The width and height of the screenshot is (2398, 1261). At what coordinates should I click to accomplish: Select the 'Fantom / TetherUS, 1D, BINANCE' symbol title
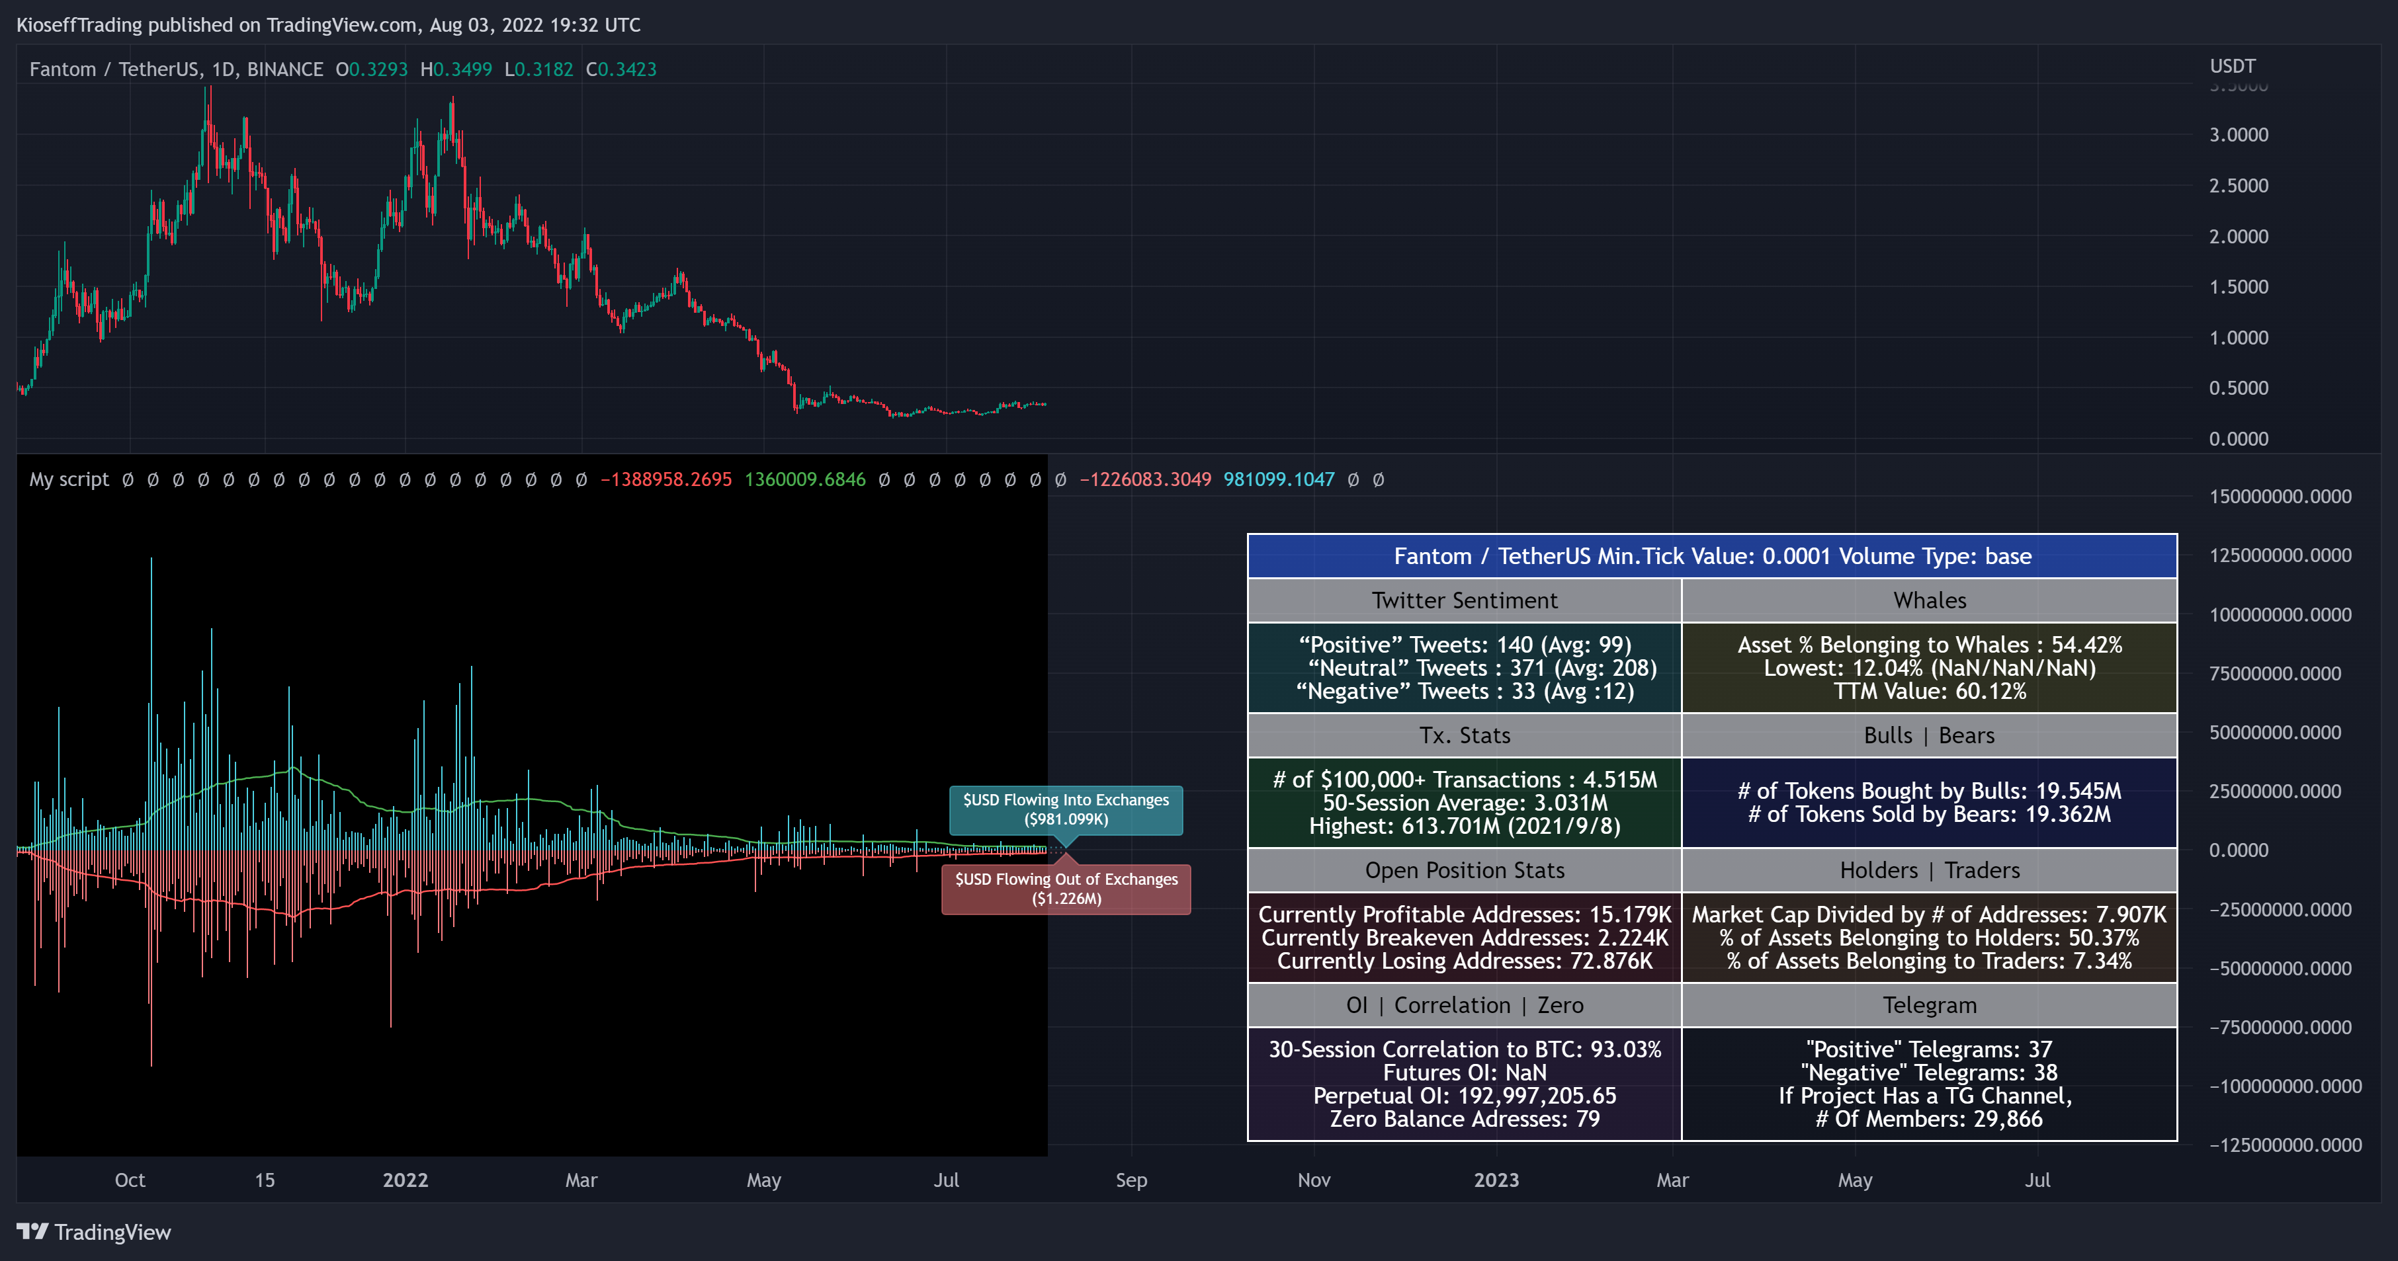(x=176, y=70)
